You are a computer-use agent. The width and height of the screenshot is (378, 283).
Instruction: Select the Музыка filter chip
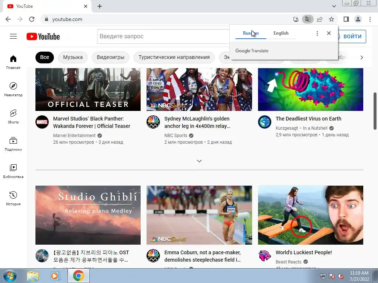click(73, 57)
